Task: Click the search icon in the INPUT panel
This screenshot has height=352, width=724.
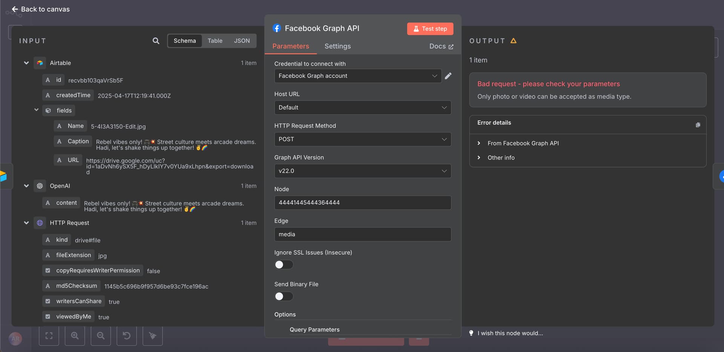Action: coord(156,41)
